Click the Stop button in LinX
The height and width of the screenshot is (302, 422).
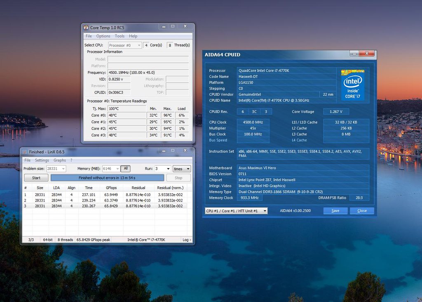tap(178, 178)
